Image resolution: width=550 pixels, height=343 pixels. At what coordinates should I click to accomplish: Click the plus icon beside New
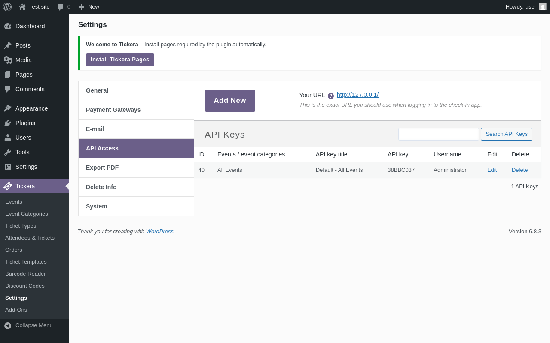pyautogui.click(x=81, y=7)
